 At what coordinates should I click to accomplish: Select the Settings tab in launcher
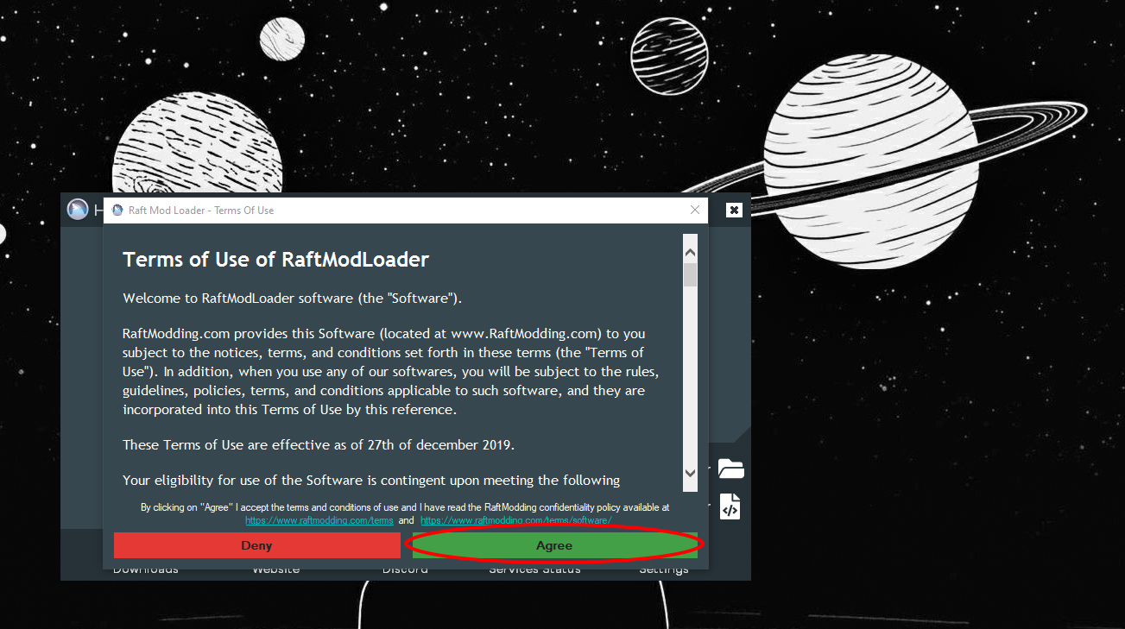point(664,569)
